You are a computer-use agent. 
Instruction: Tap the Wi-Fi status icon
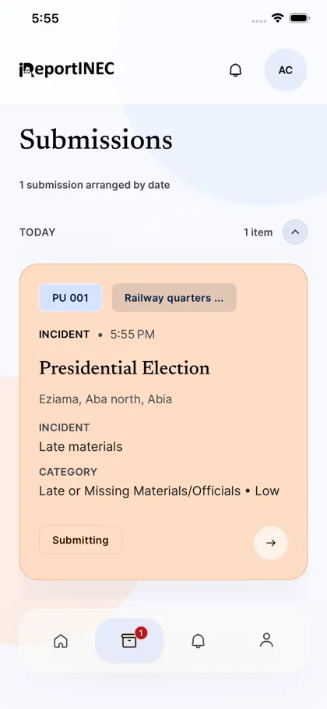point(277,18)
